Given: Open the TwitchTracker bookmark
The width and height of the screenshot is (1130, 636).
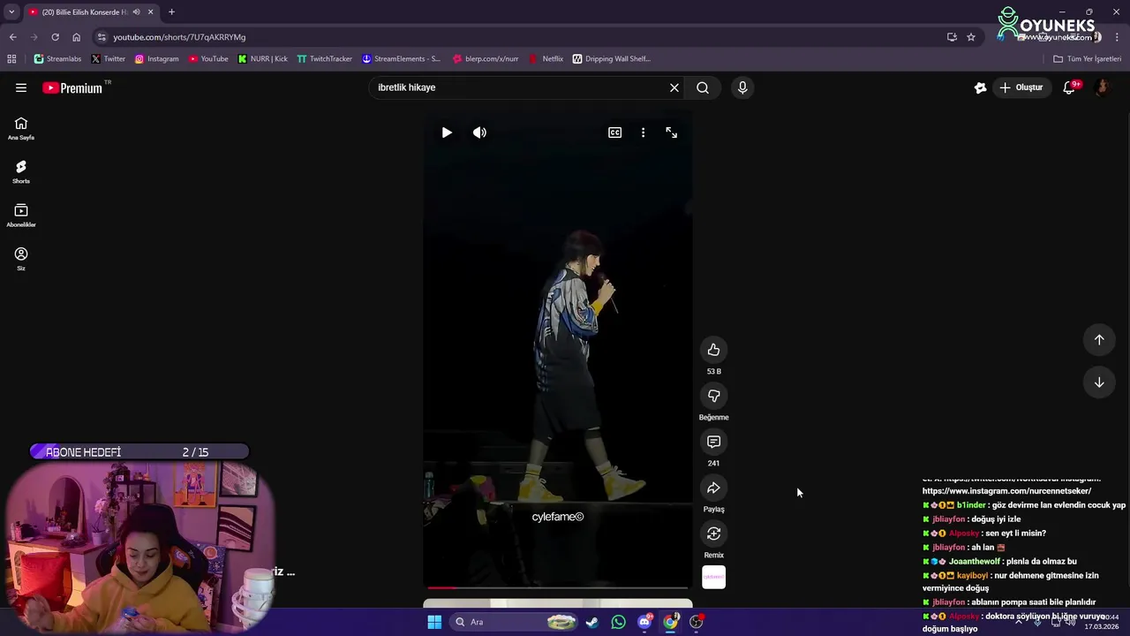Looking at the screenshot, I should (324, 59).
